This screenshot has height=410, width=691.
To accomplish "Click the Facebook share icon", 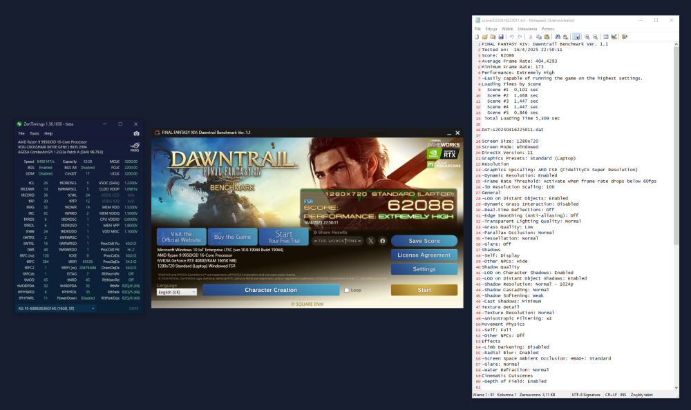I will point(383,240).
